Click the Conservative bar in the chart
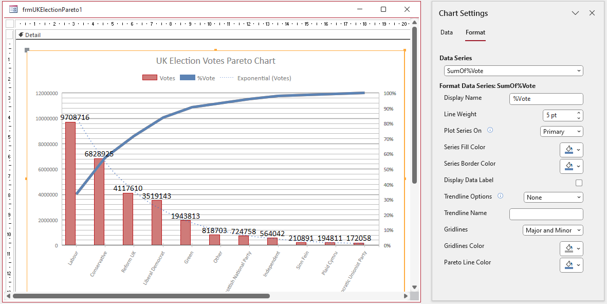This screenshot has width=607, height=304. [99, 202]
